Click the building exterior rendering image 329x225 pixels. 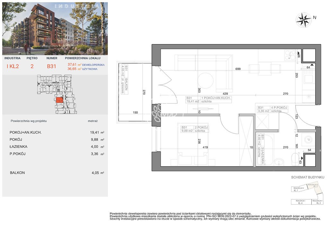pyautogui.click(x=55, y=29)
